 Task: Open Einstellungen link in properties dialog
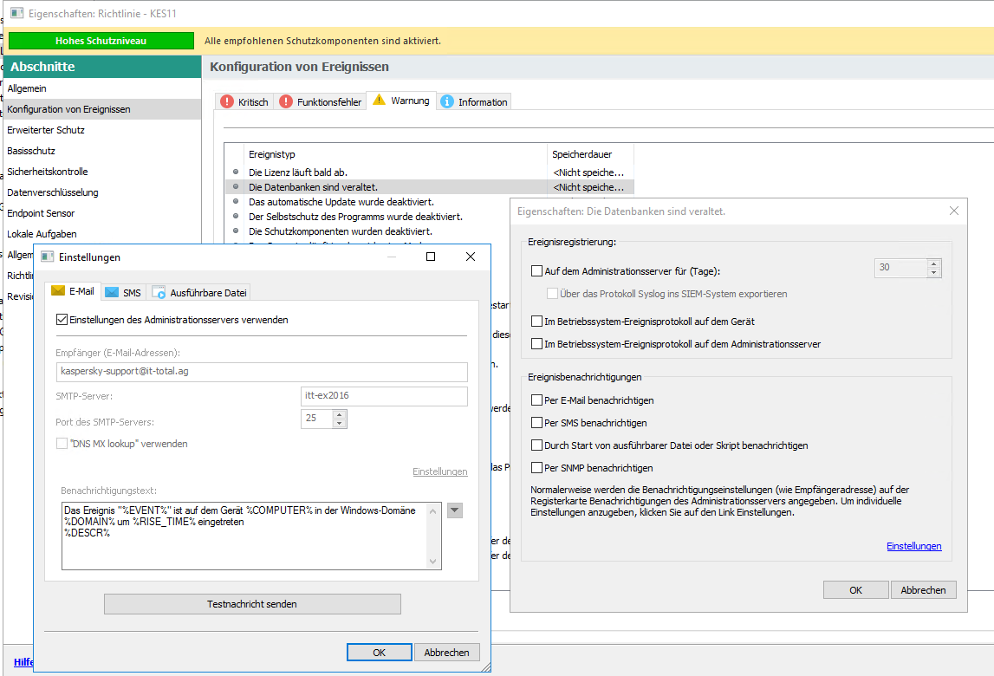(x=913, y=546)
